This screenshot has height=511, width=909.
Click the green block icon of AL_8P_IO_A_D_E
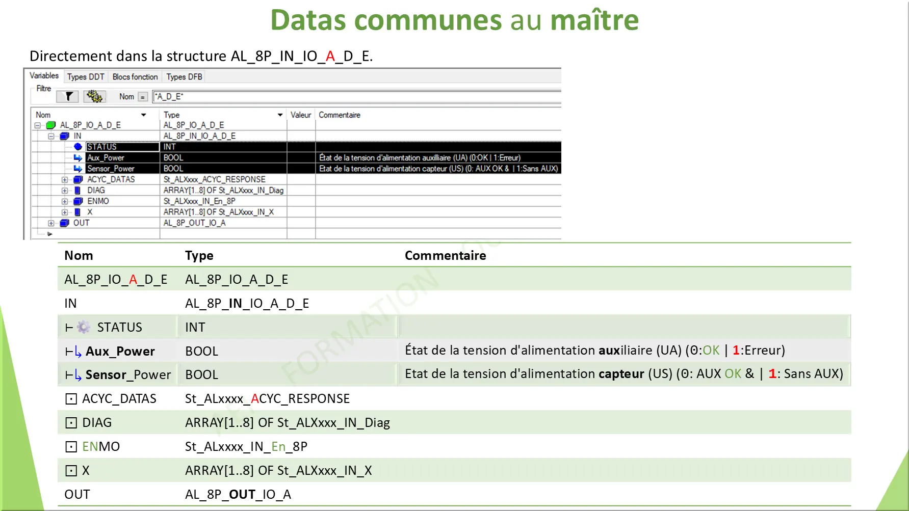point(50,125)
